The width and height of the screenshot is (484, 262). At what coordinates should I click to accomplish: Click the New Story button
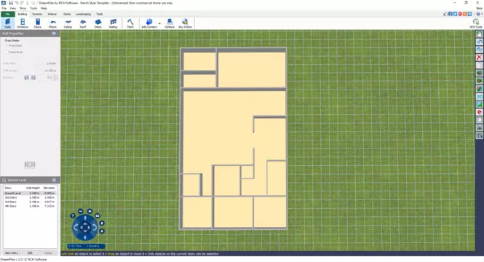coord(12,253)
